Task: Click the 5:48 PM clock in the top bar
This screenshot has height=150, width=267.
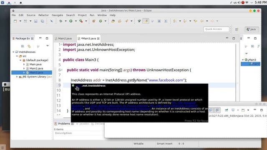Action: (x=260, y=2)
